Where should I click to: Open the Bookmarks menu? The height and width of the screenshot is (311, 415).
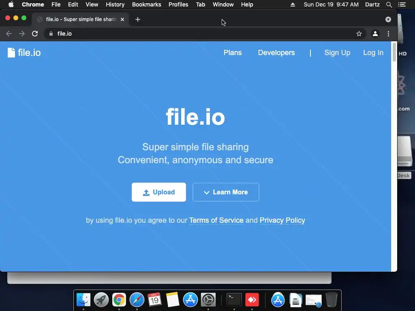tap(147, 4)
